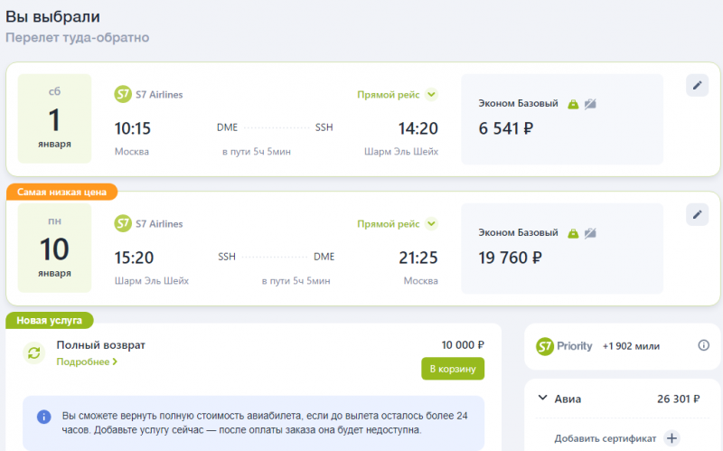
Task: Click the full refund circular arrows icon
Action: click(x=34, y=353)
